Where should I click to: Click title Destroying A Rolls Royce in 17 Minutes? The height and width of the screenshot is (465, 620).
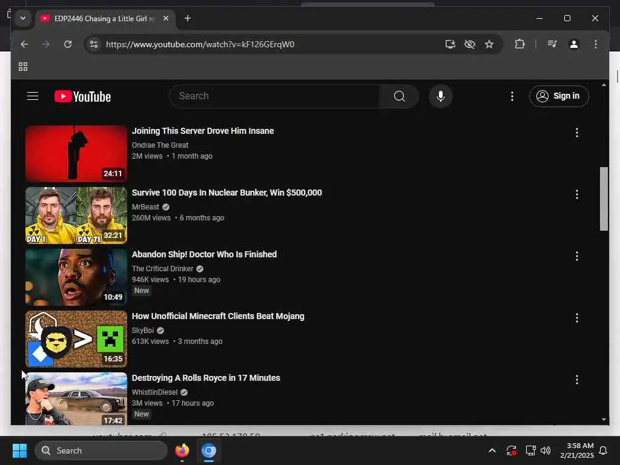coord(206,378)
